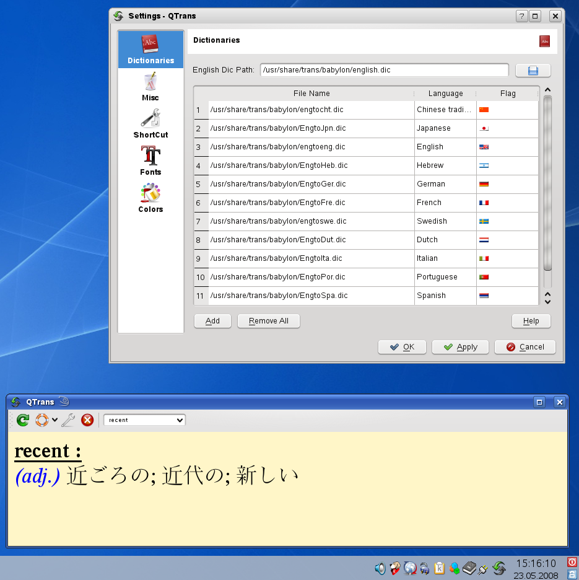Click the lifebuoy help icon in QTrans
The height and width of the screenshot is (580, 579).
point(41,420)
